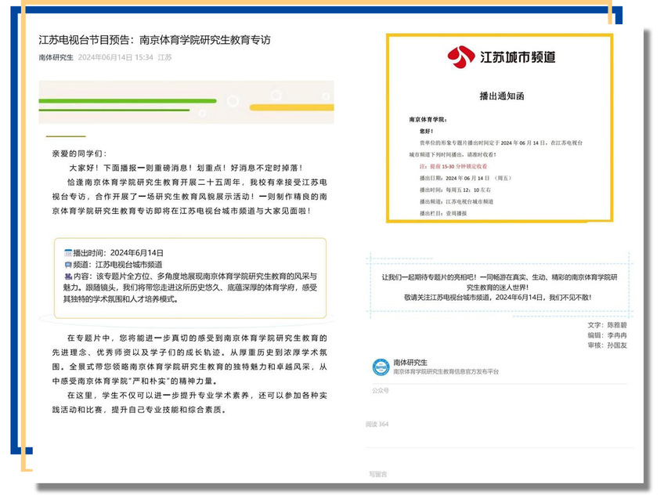Click the 公众号 label below account card
The height and width of the screenshot is (499, 664).
coord(381,389)
